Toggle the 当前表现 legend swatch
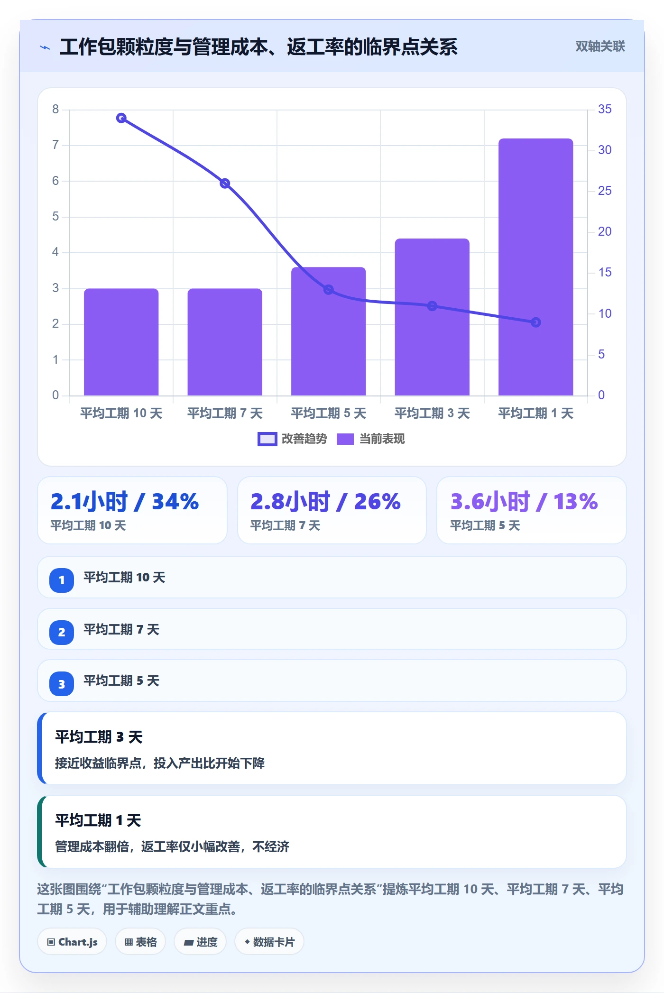 [345, 439]
